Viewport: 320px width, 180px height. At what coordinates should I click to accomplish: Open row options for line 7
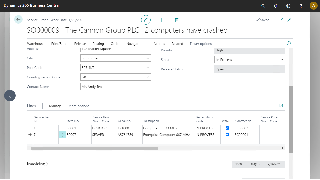(x=62, y=135)
